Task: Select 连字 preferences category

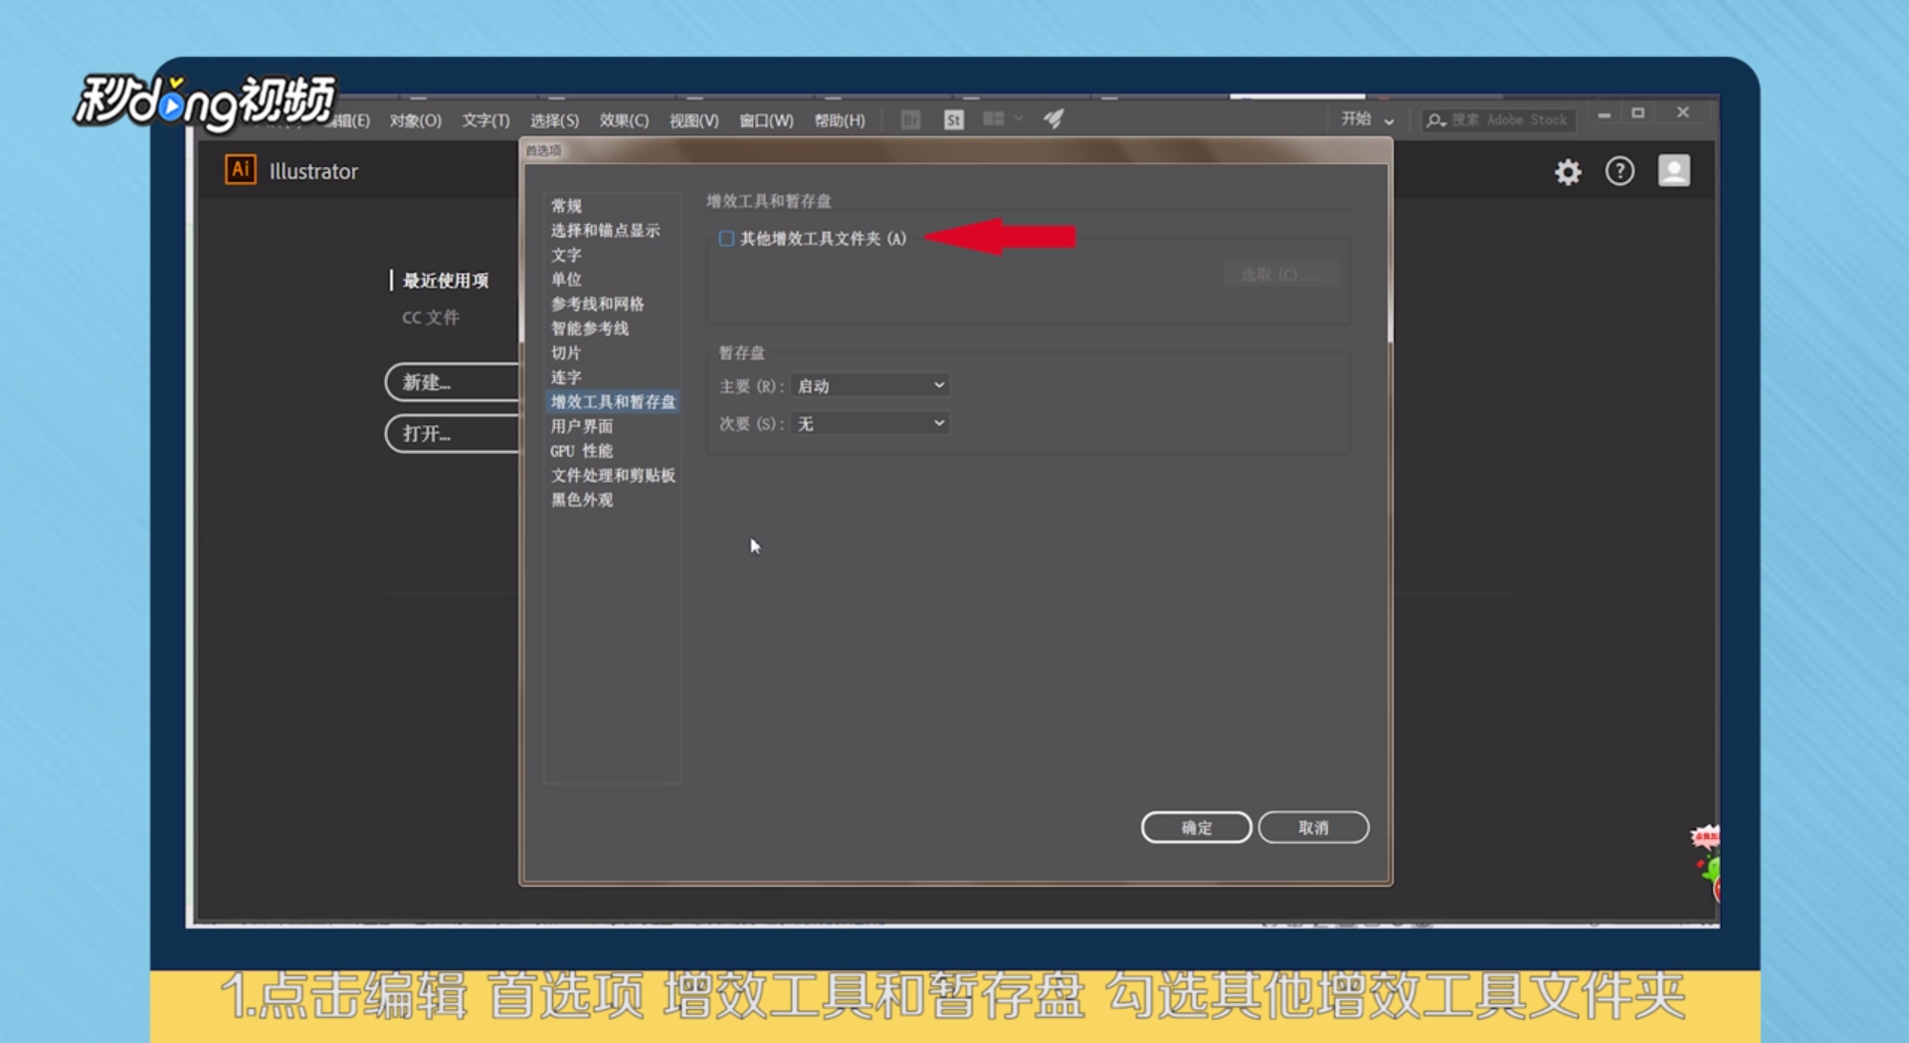Action: coord(566,377)
